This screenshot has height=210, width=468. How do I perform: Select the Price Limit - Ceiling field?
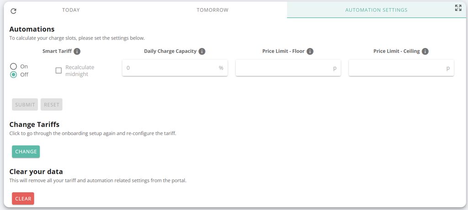[397, 68]
